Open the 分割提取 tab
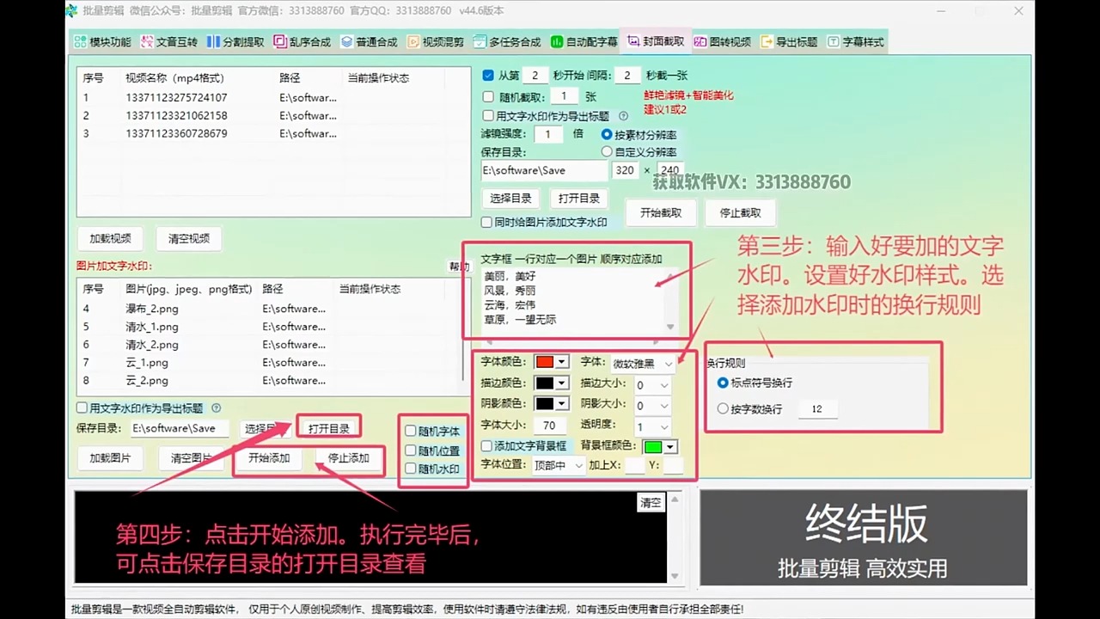 point(236,41)
